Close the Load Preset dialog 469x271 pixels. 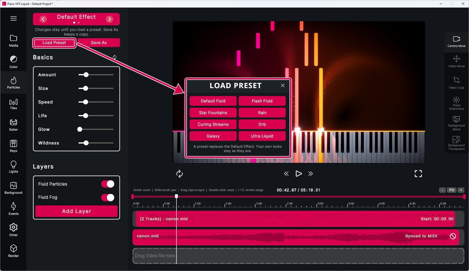click(283, 85)
